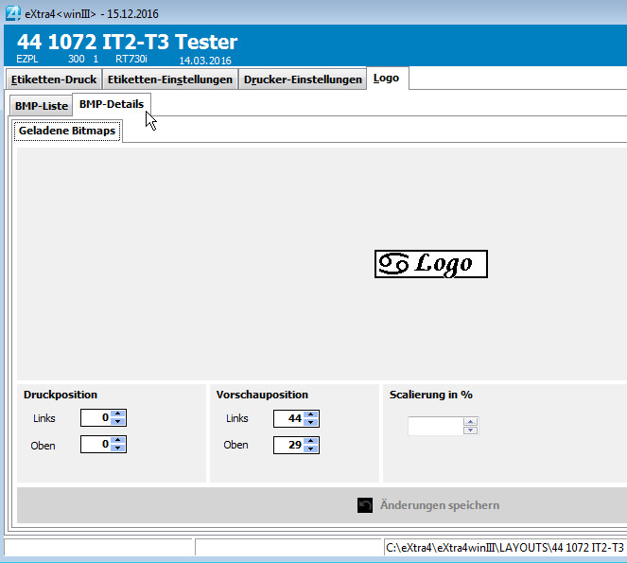627x563 pixels.
Task: Click the Vorschauposition Links value field
Action: pos(288,418)
